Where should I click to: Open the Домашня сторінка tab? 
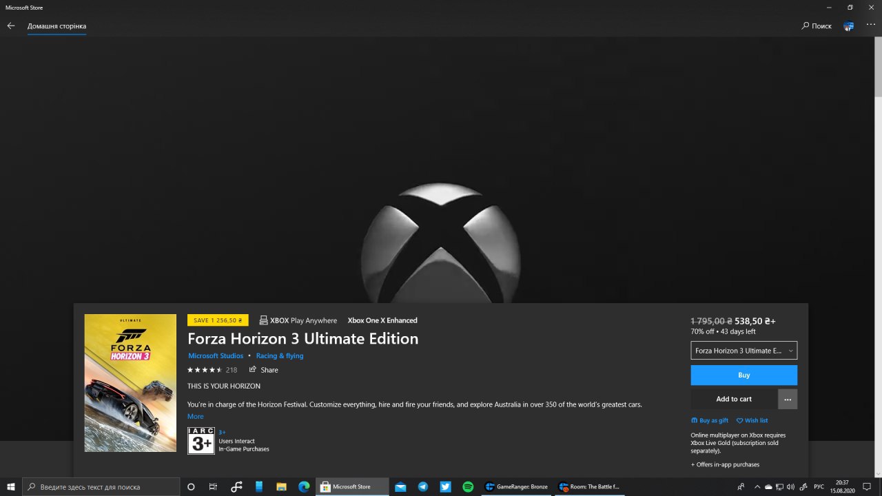(57, 26)
